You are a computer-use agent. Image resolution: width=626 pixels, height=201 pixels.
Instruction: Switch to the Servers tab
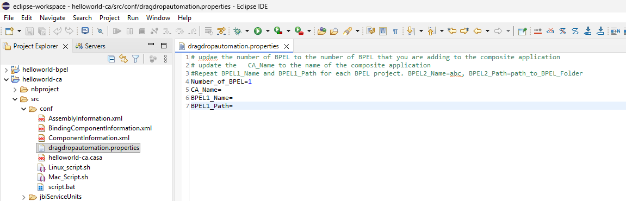pyautogui.click(x=91, y=46)
